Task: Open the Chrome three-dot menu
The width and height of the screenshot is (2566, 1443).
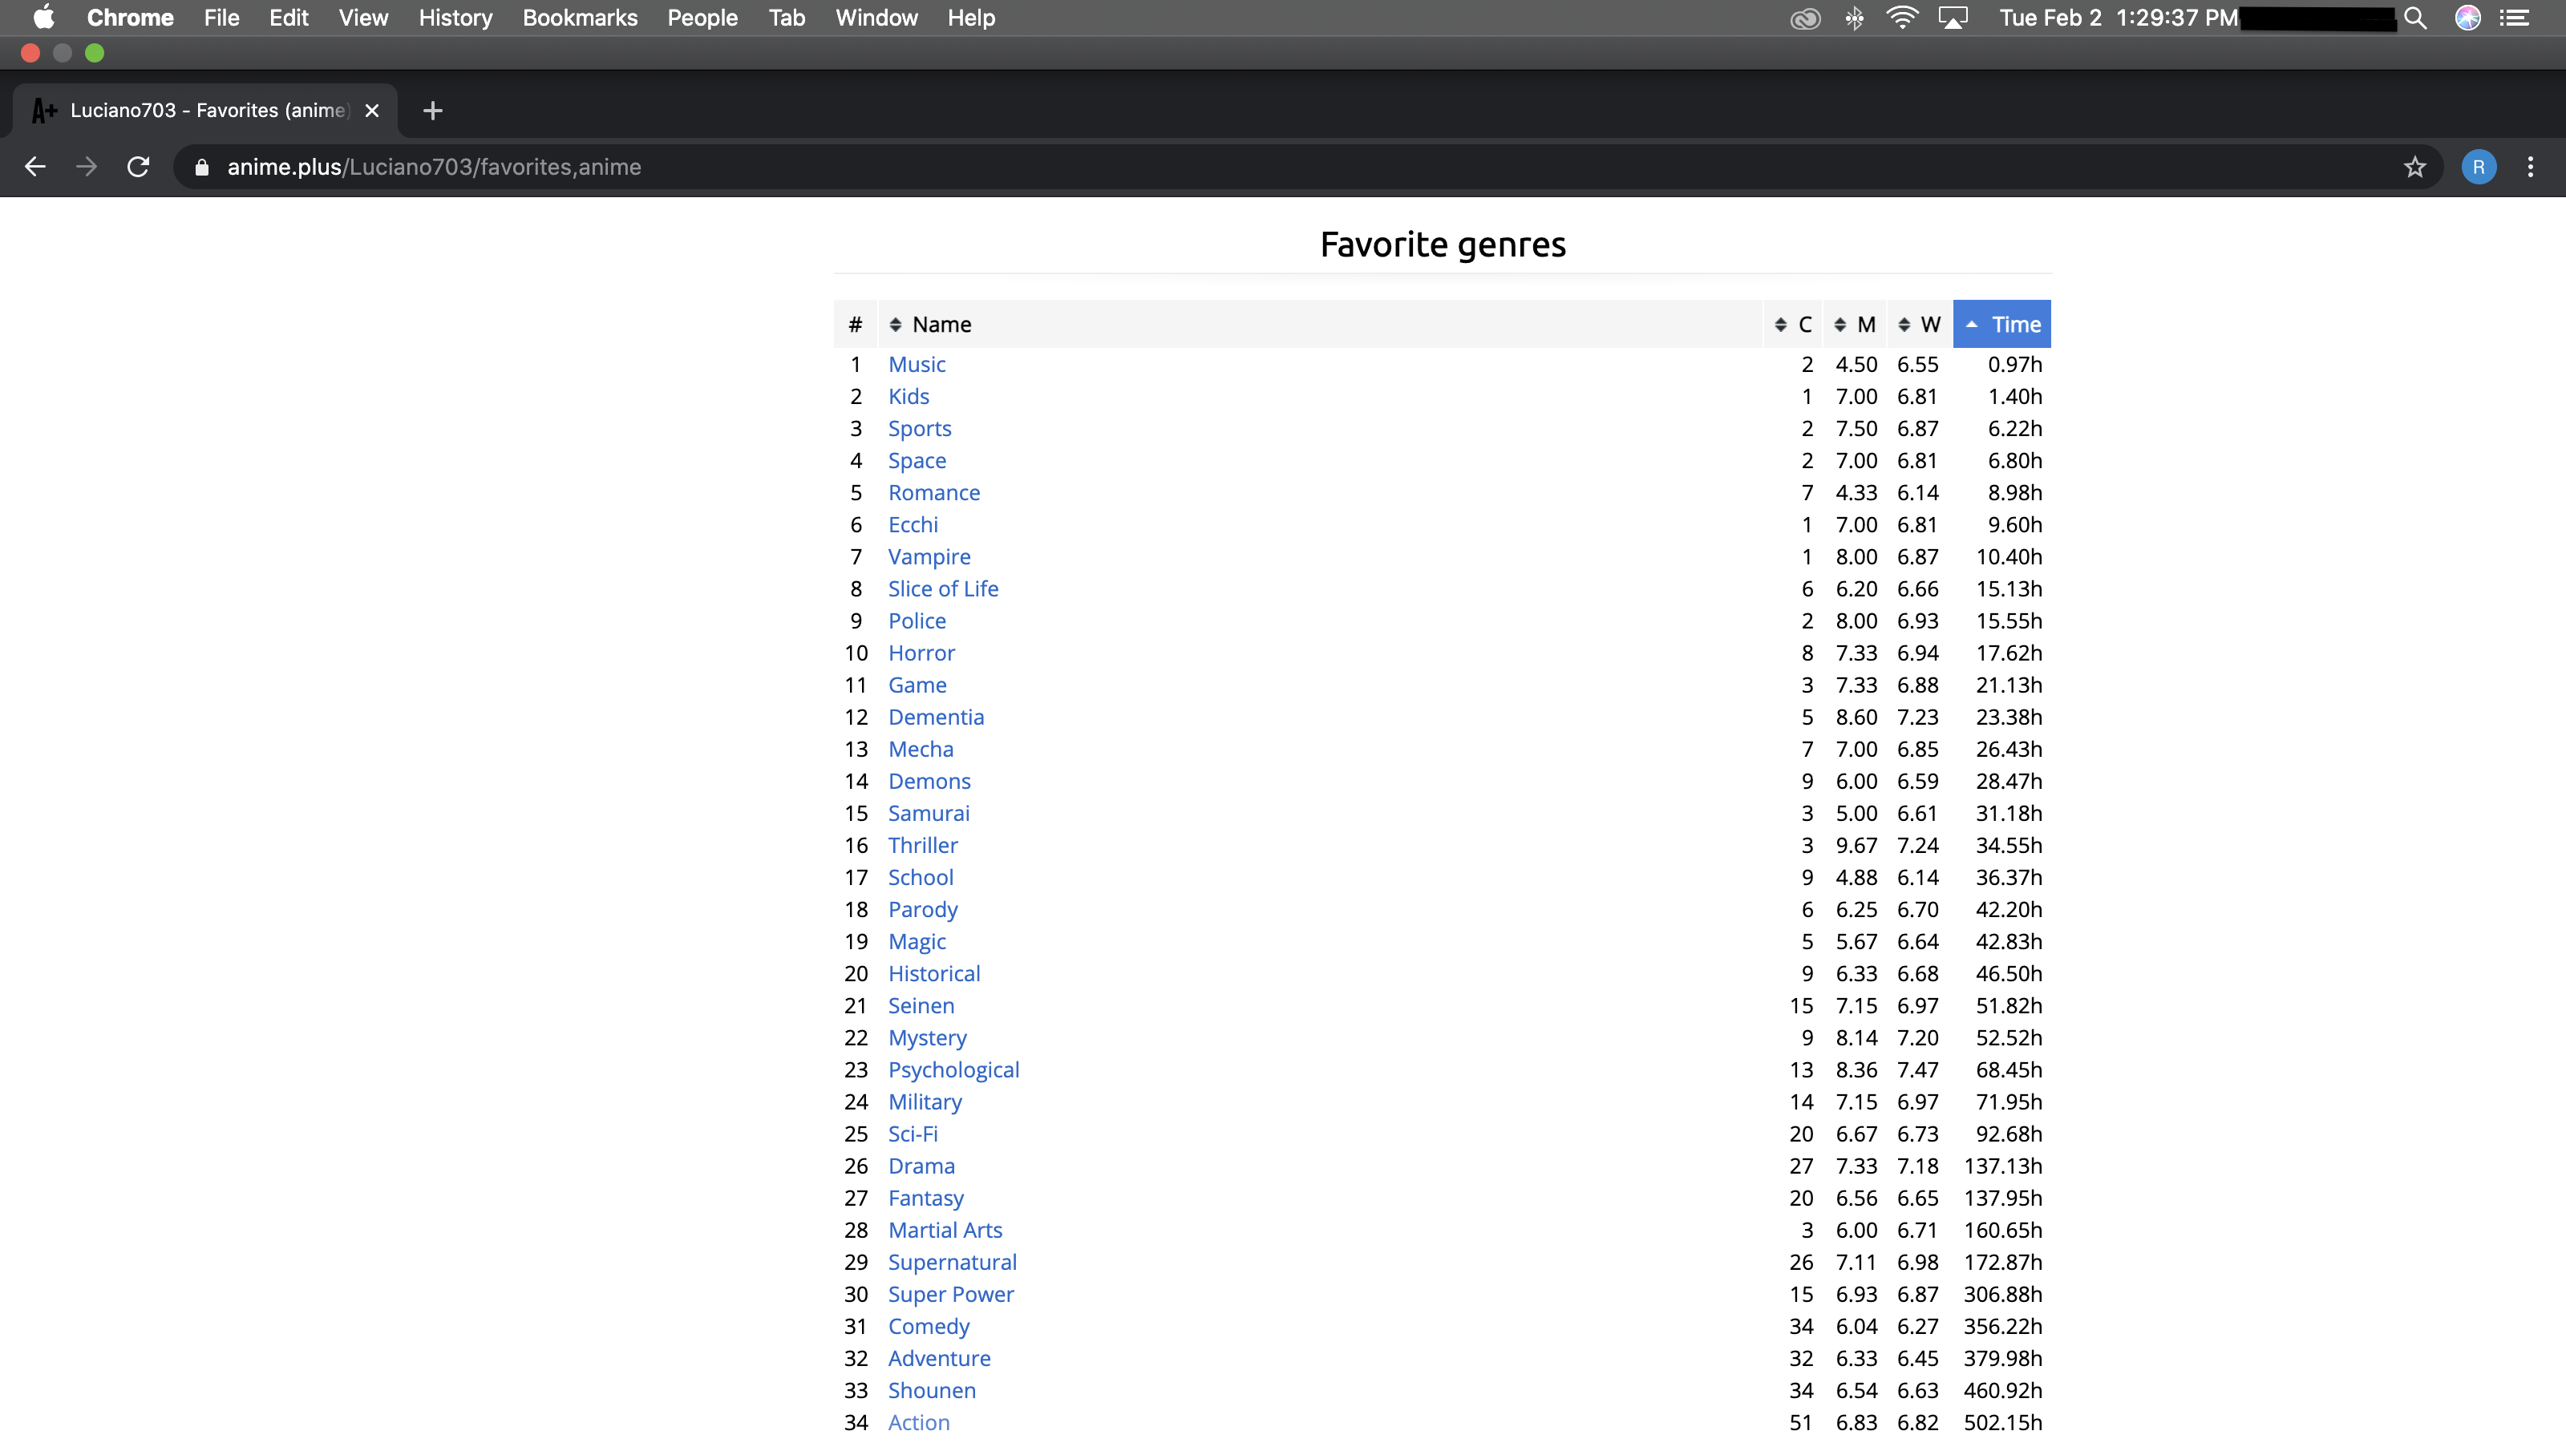Action: tap(2529, 166)
